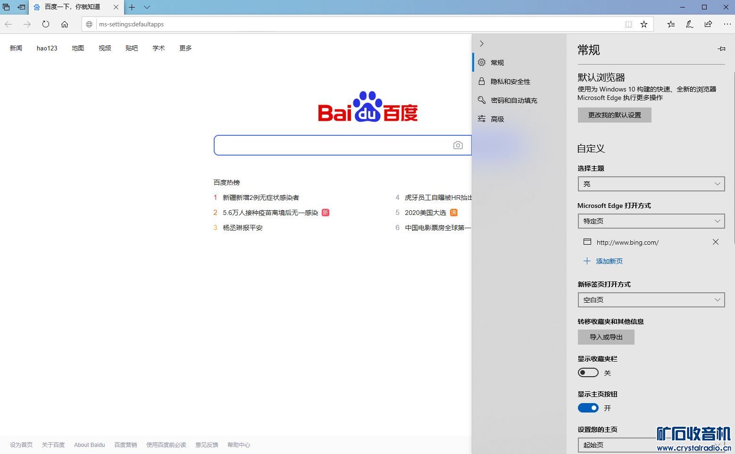This screenshot has height=454, width=735.
Task: Collapse the settings pane with the chevron
Action: coord(482,43)
